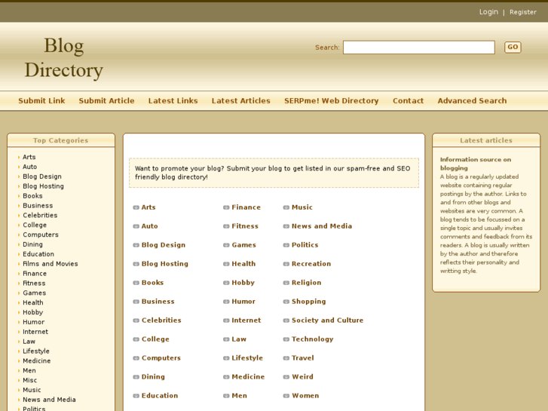The height and width of the screenshot is (411, 548).
Task: Open News and Media in the sidebar
Action: pyautogui.click(x=49, y=400)
